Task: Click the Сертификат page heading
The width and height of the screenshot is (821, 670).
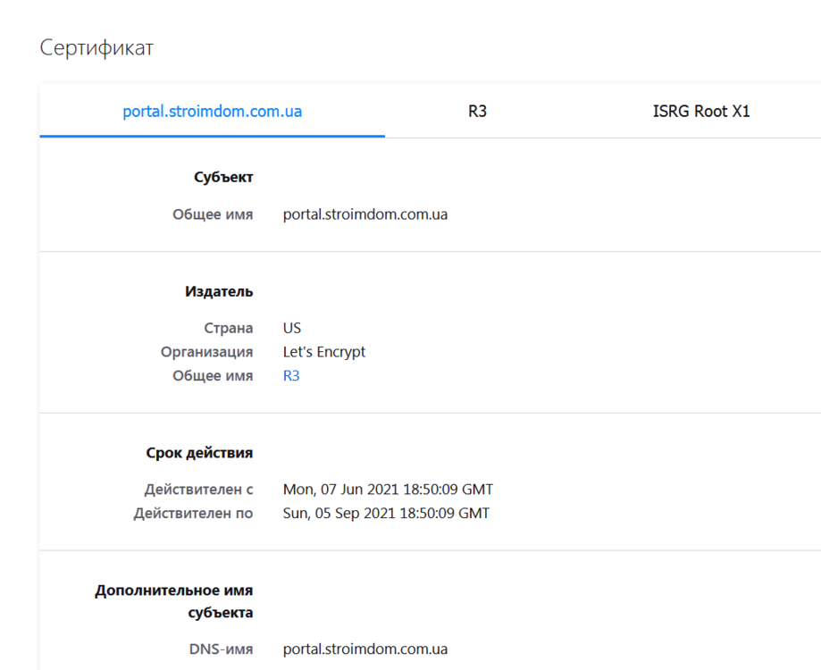Action: (96, 48)
